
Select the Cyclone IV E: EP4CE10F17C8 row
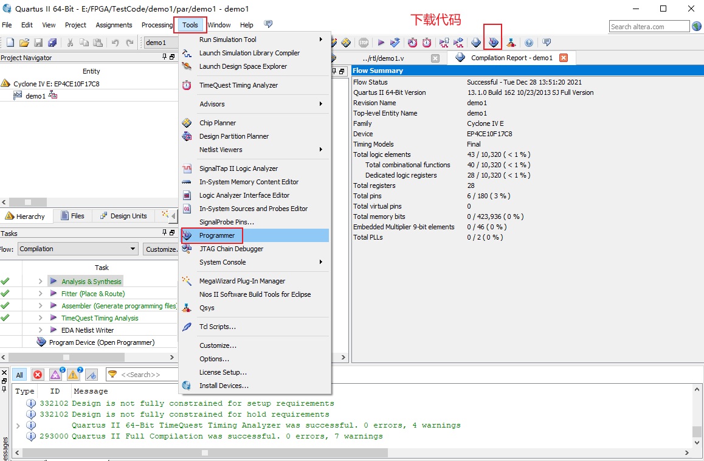coord(89,83)
